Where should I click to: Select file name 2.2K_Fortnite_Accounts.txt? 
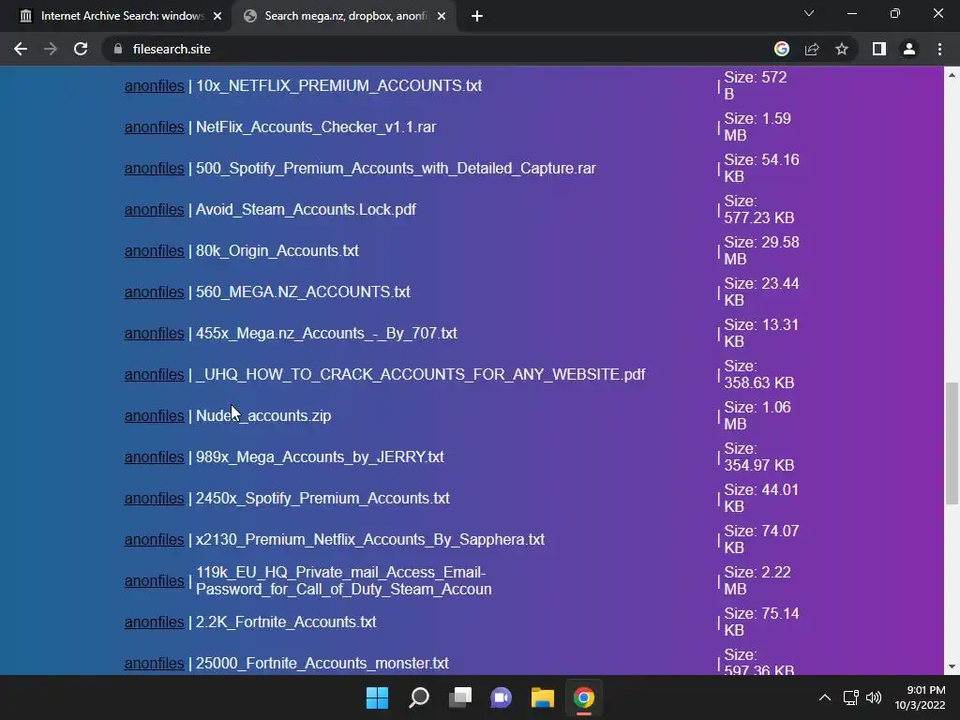pos(286,622)
